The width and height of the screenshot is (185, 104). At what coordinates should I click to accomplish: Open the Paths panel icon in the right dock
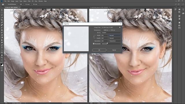click(x=179, y=28)
